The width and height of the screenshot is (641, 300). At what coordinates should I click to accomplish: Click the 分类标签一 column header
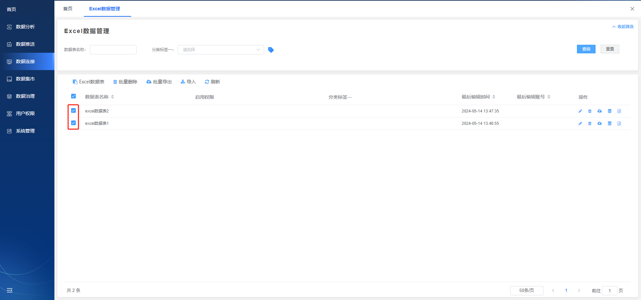tap(340, 97)
